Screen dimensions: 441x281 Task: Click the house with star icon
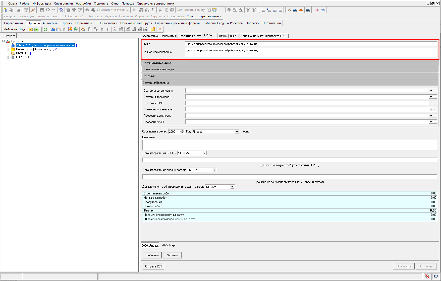click(x=83, y=29)
